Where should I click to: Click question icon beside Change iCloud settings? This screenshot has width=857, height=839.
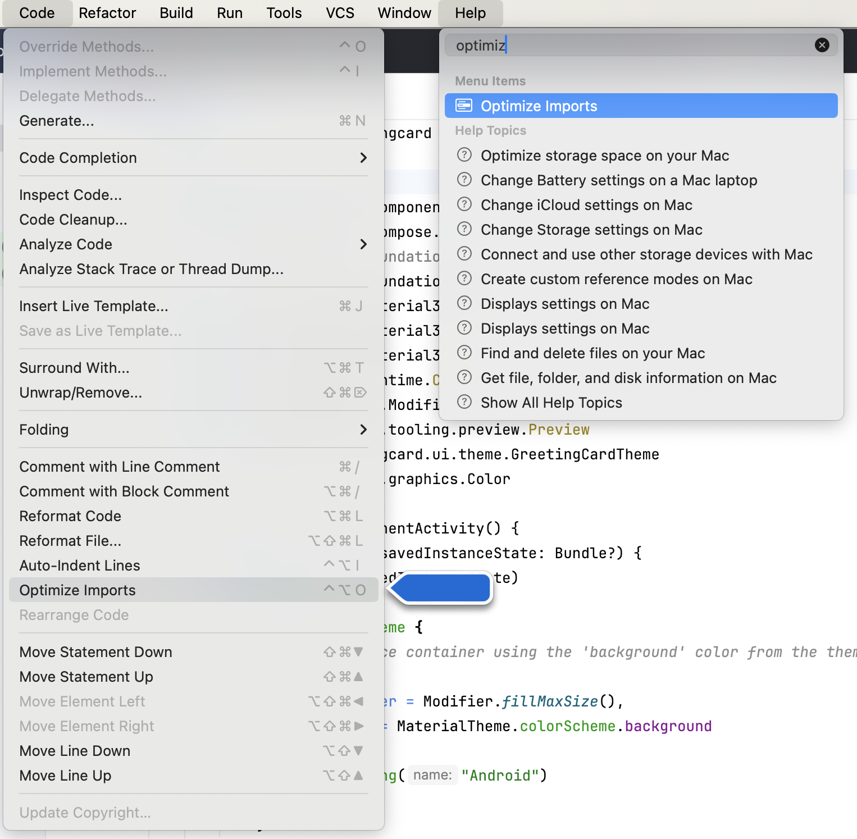pyautogui.click(x=464, y=204)
